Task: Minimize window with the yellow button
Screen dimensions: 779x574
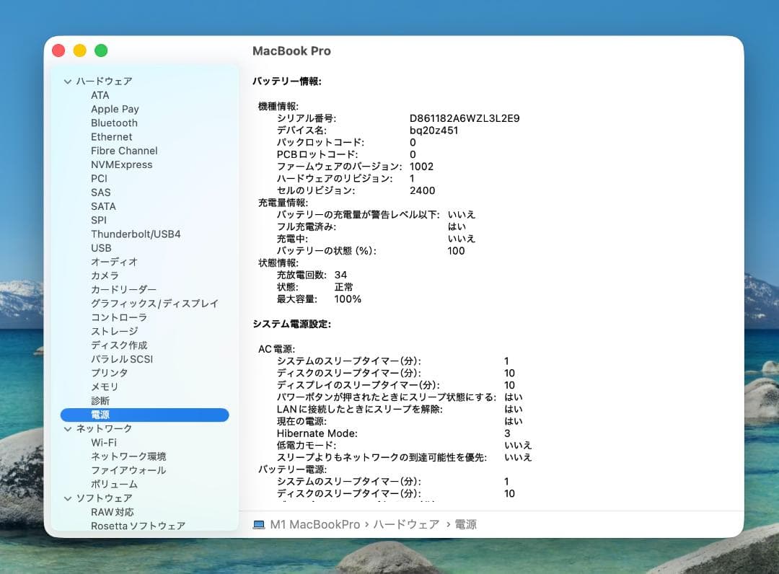Action: point(80,50)
